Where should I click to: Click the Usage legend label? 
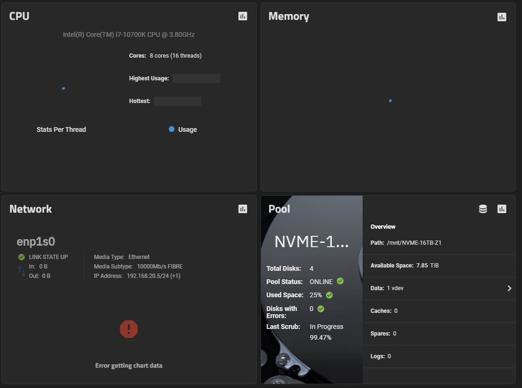[187, 129]
